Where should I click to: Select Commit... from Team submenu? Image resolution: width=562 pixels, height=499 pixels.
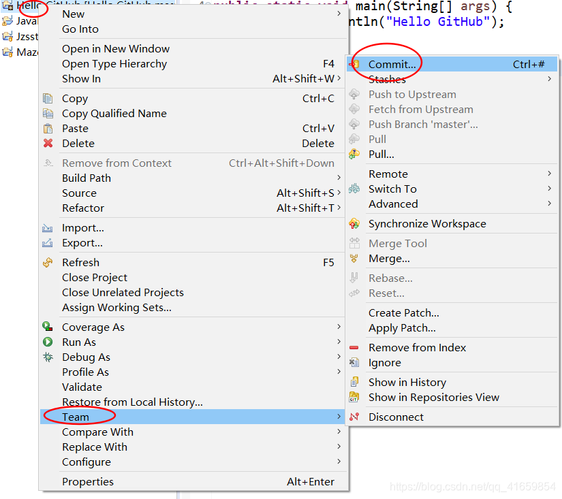pyautogui.click(x=452, y=65)
